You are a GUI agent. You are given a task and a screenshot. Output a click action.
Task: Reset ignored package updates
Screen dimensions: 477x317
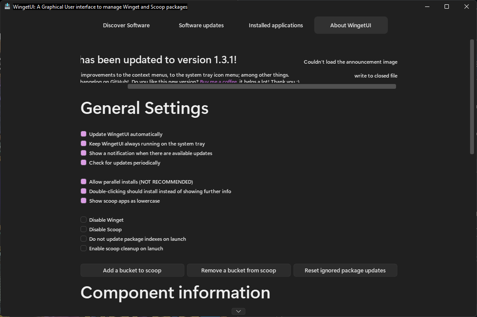(x=345, y=270)
